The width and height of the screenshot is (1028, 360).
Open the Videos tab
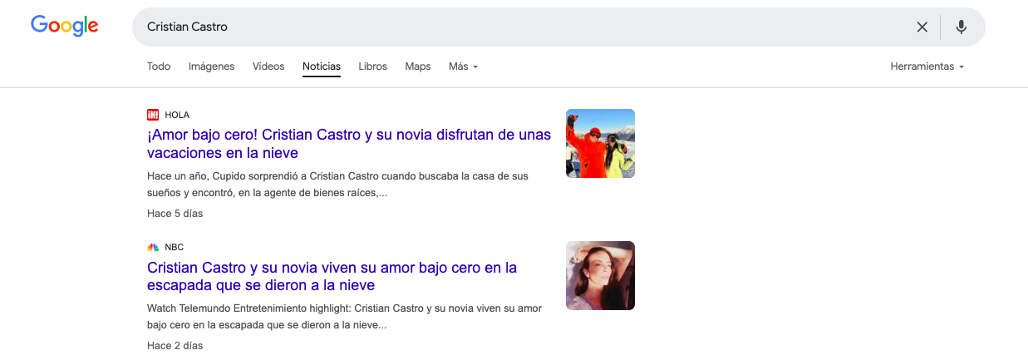pos(268,67)
